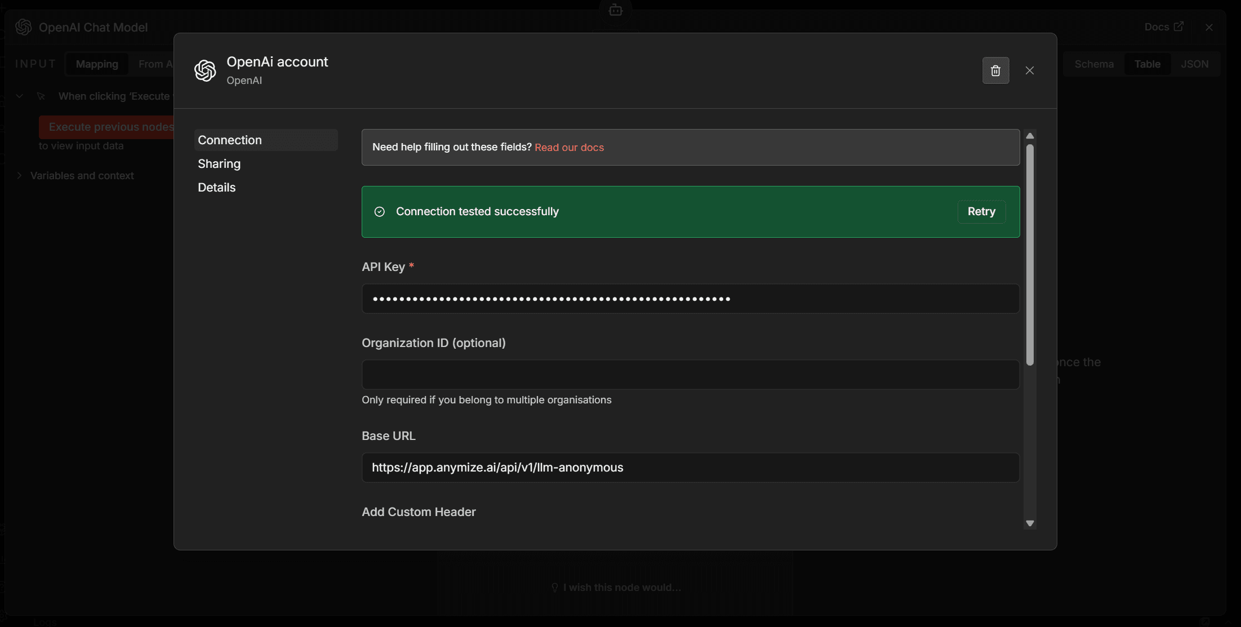This screenshot has width=1241, height=627.
Task: Switch to the Mapping input tab
Action: click(x=96, y=64)
